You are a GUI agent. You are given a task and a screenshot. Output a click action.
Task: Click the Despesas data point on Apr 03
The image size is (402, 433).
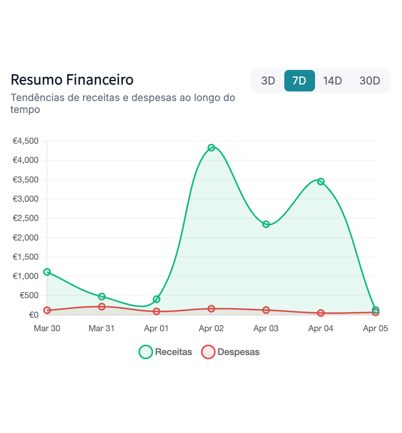(266, 310)
